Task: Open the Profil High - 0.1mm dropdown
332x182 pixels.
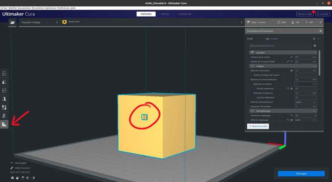Action: pos(292,39)
